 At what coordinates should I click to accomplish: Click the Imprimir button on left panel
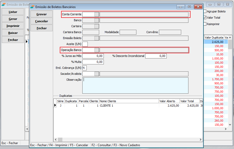[x=13, y=26]
